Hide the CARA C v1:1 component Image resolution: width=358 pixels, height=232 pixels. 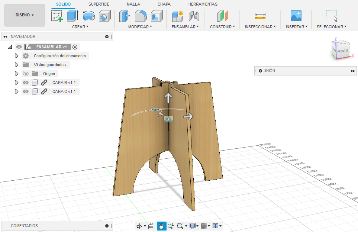pyautogui.click(x=26, y=91)
